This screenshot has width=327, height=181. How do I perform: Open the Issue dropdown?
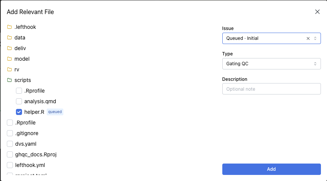(x=266, y=38)
